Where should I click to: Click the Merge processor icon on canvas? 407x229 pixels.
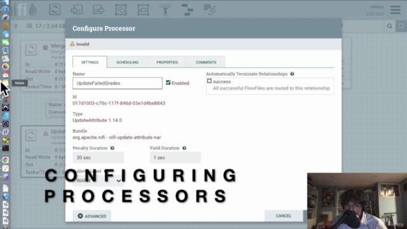[31, 50]
